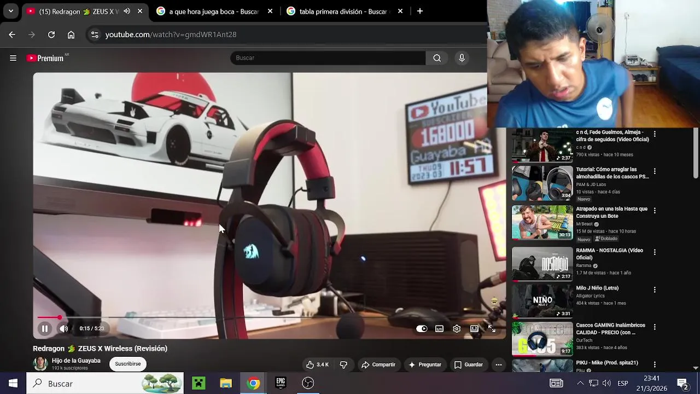Open more actions ellipsis below video
This screenshot has width=700, height=394.
(498, 364)
